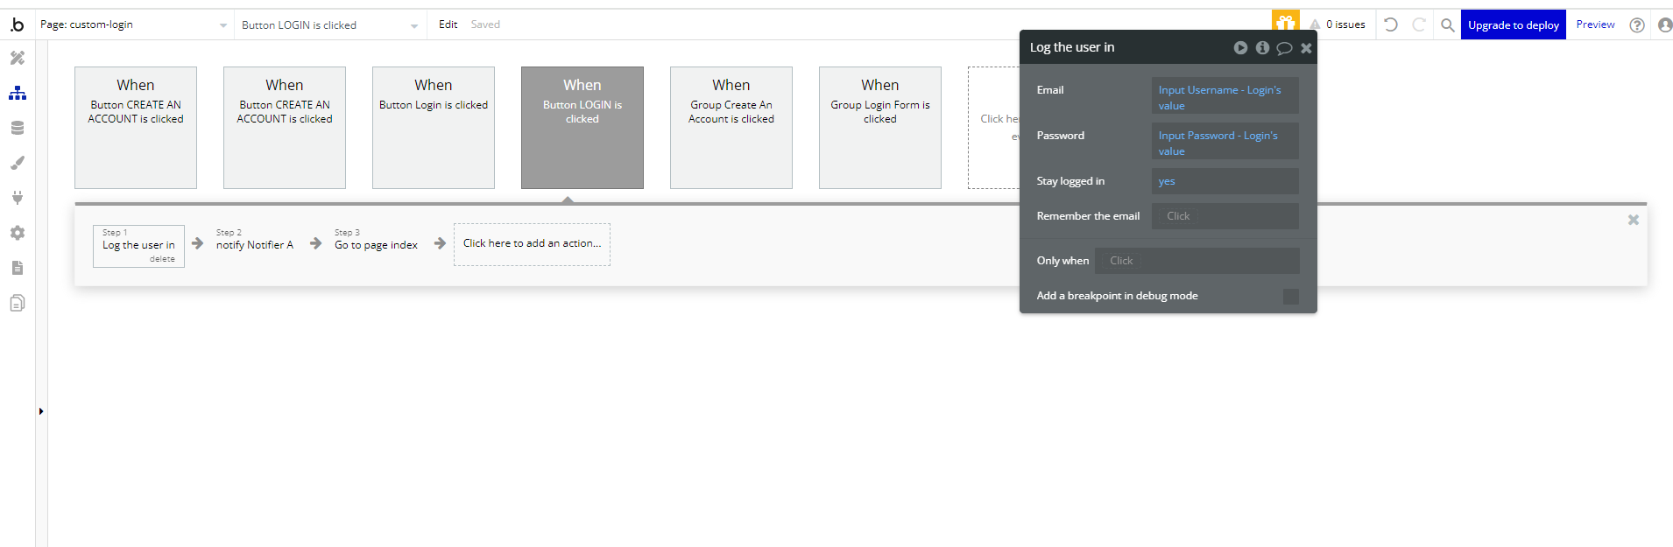
Task: Select Group Create An Account is clicked event
Action: pos(731,128)
